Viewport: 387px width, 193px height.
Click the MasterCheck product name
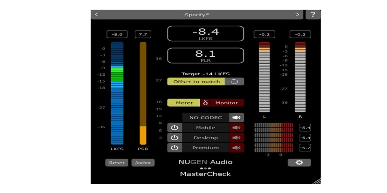[205, 174]
